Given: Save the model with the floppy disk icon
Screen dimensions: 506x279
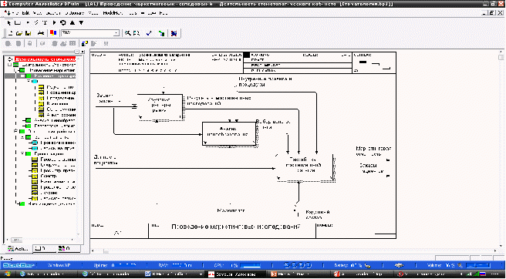Looking at the screenshot, I should [x=29, y=33].
